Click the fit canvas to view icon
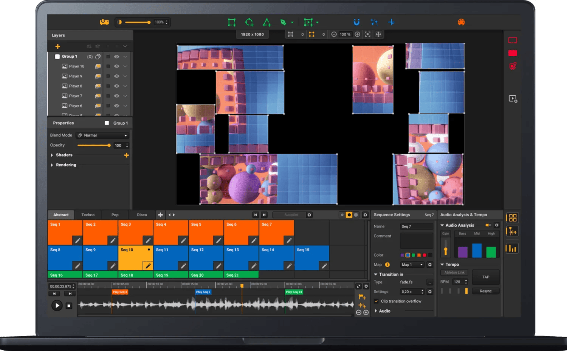Image resolution: width=567 pixels, height=351 pixels. click(367, 34)
